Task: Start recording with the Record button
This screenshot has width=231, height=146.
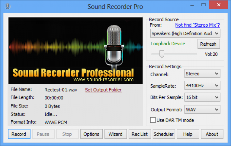Action: pos(19,134)
